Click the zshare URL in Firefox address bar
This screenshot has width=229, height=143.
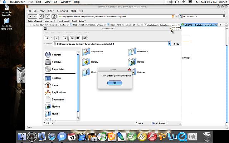pyautogui.click(x=94, y=16)
